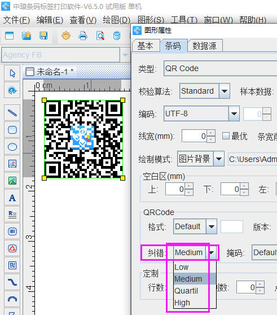Select the red triangle circle tool
Viewport: 277px width, 315px height.
pos(12,248)
